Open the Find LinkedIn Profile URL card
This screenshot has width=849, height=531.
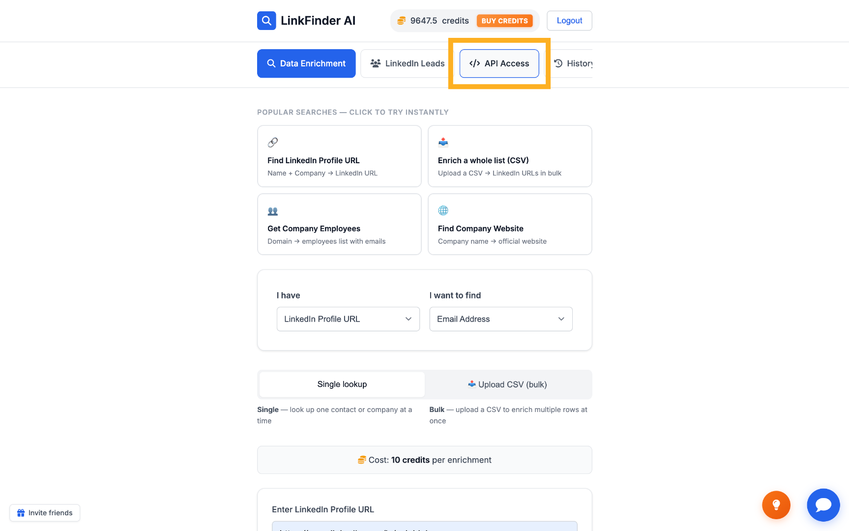[339, 156]
